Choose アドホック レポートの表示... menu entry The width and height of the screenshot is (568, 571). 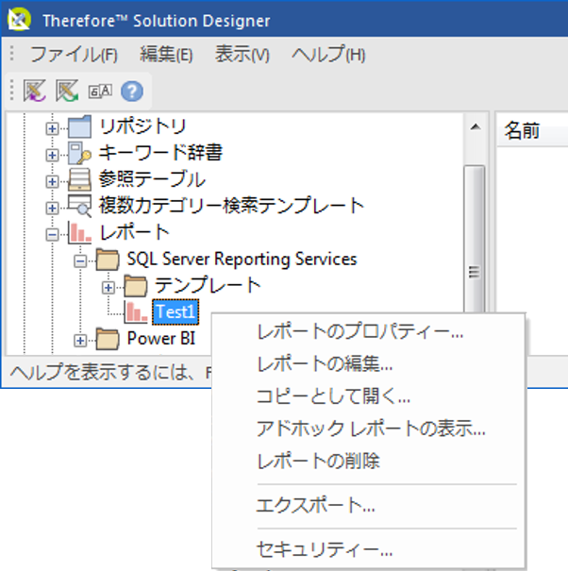point(369,428)
